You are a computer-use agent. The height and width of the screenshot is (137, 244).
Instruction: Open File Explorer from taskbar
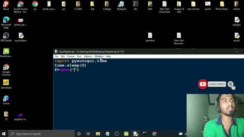click(98, 134)
